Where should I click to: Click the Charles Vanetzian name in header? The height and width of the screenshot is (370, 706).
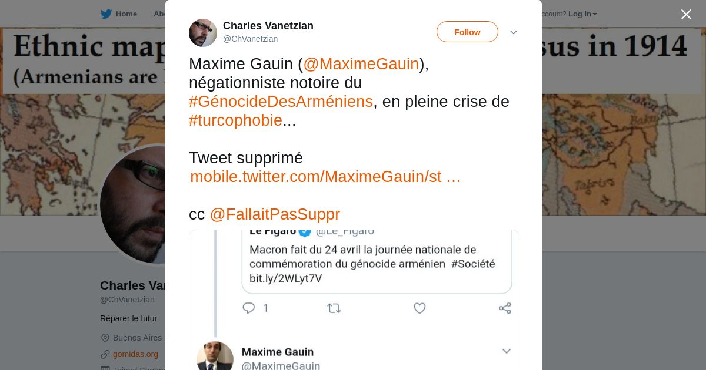click(x=268, y=26)
